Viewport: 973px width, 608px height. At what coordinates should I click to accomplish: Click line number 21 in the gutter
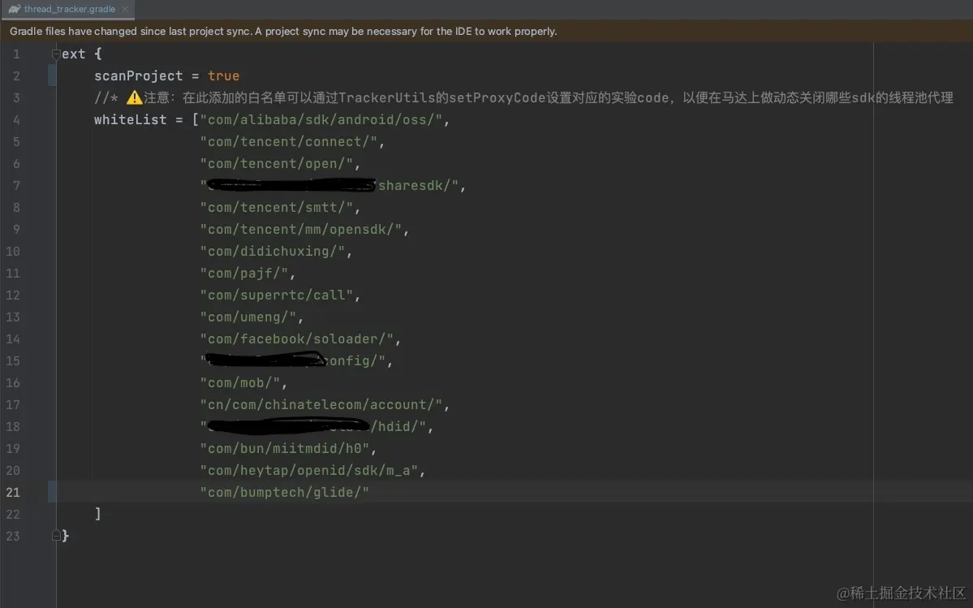[x=13, y=493]
